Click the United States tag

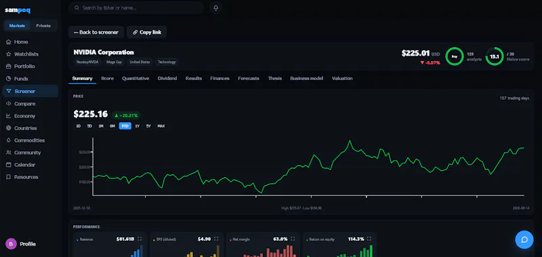tap(140, 62)
